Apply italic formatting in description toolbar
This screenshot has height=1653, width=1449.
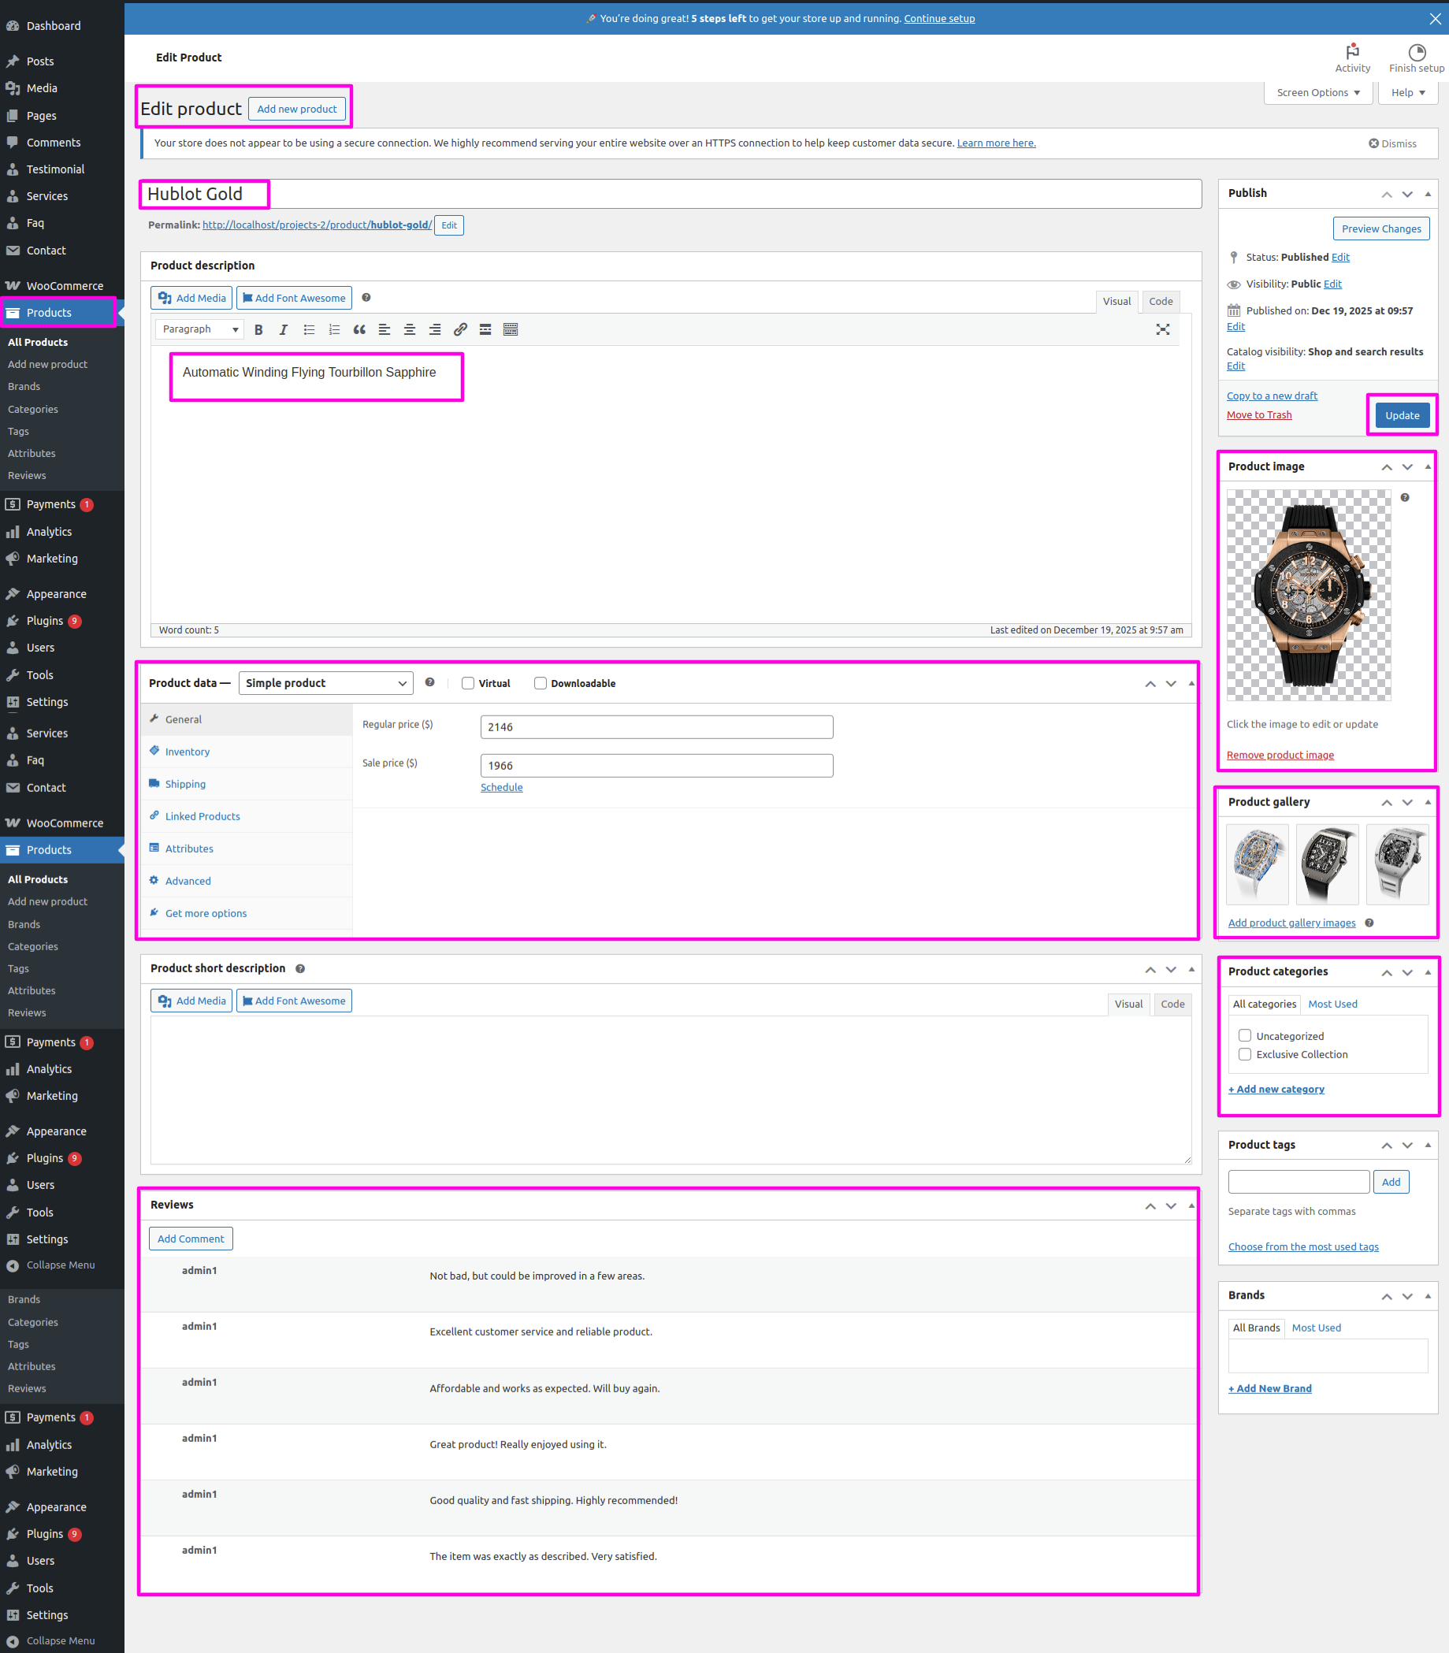[283, 329]
